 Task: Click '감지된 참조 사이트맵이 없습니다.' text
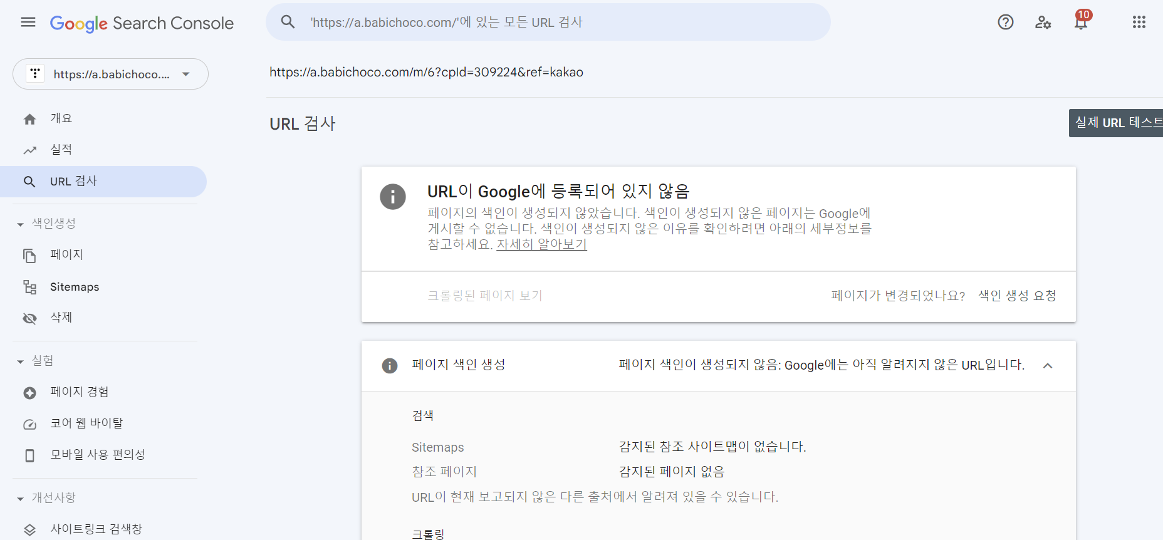point(712,447)
